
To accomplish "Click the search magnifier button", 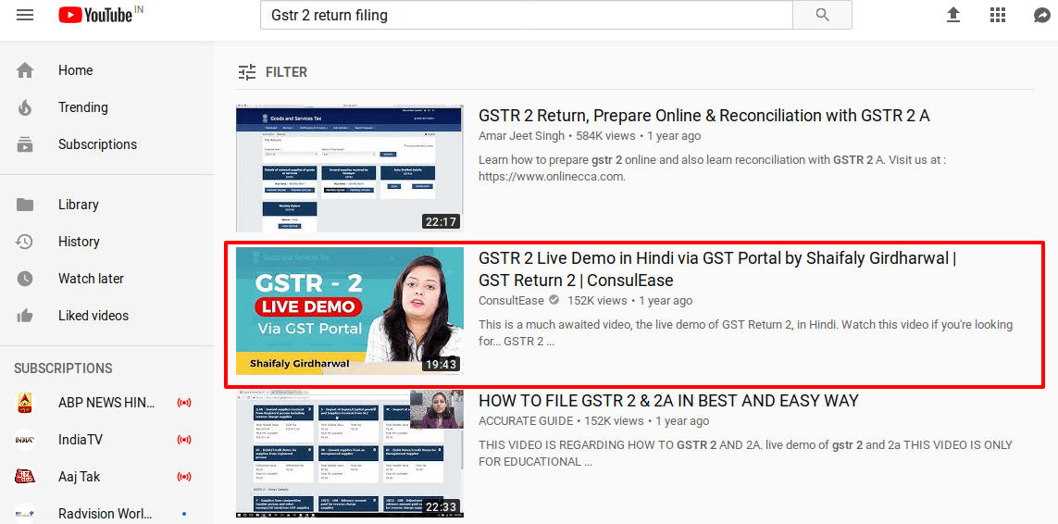I will (x=822, y=15).
